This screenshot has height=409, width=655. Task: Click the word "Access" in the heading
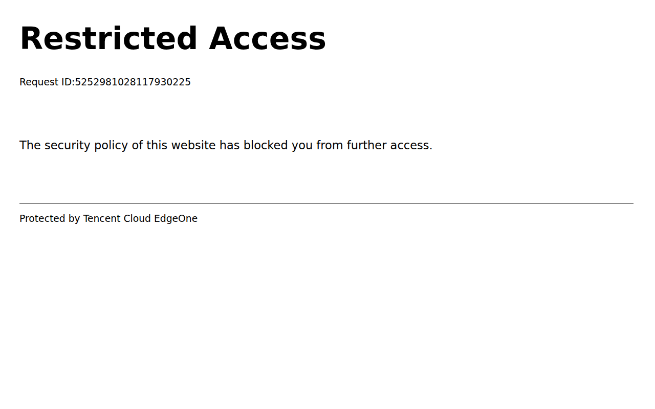coord(268,39)
